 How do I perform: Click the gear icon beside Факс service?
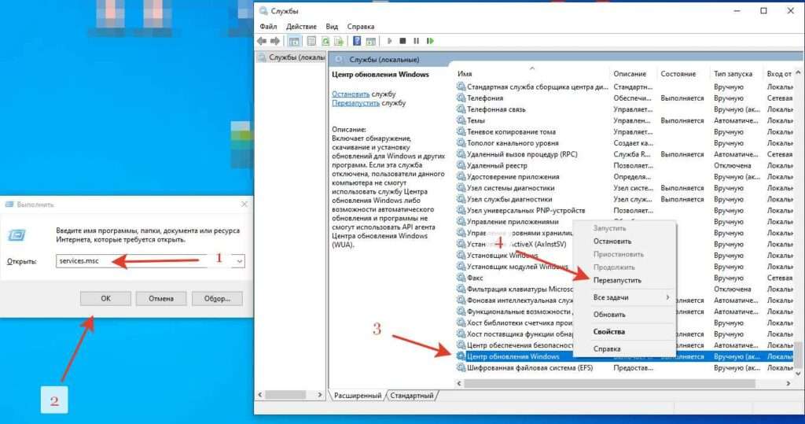(x=461, y=278)
